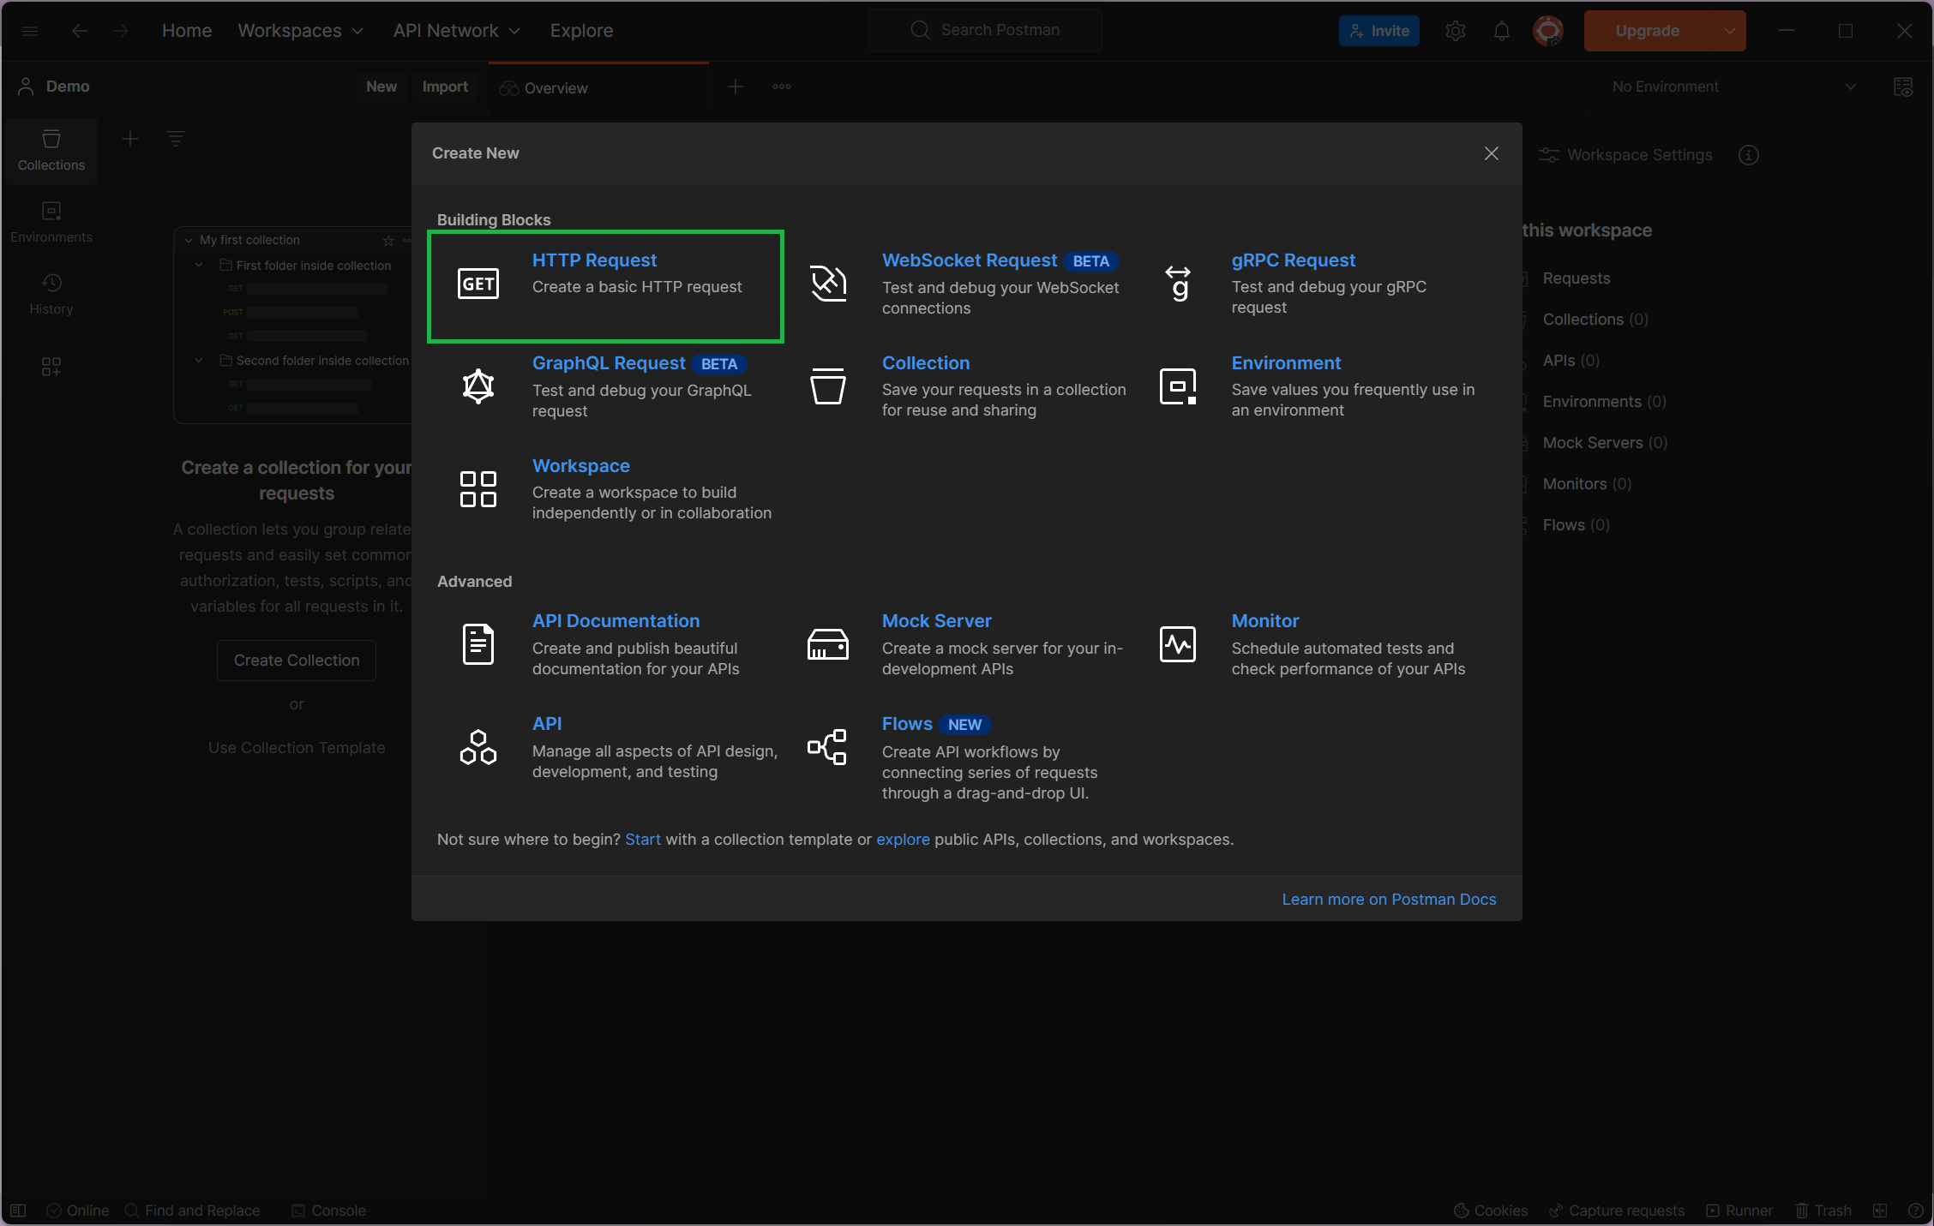Viewport: 1934px width, 1226px height.
Task: Open the Runner in status bar
Action: pos(1739,1211)
